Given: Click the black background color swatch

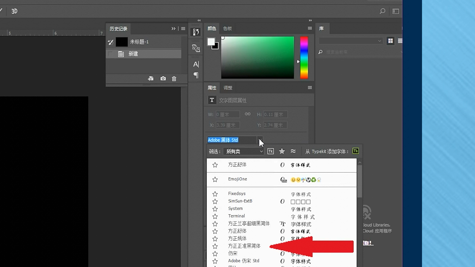Looking at the screenshot, I should [x=216, y=46].
